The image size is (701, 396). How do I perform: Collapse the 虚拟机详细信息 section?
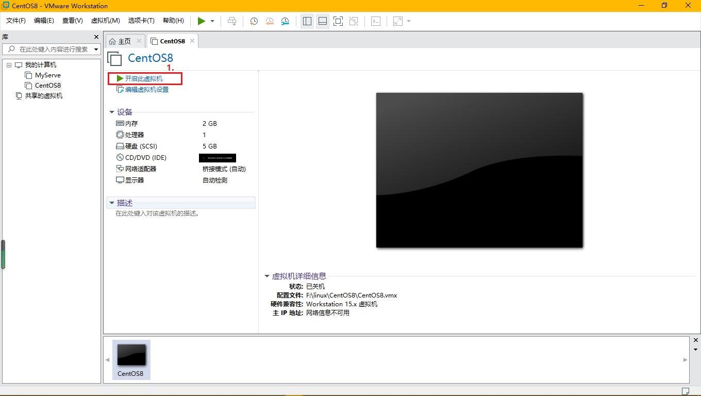point(267,276)
